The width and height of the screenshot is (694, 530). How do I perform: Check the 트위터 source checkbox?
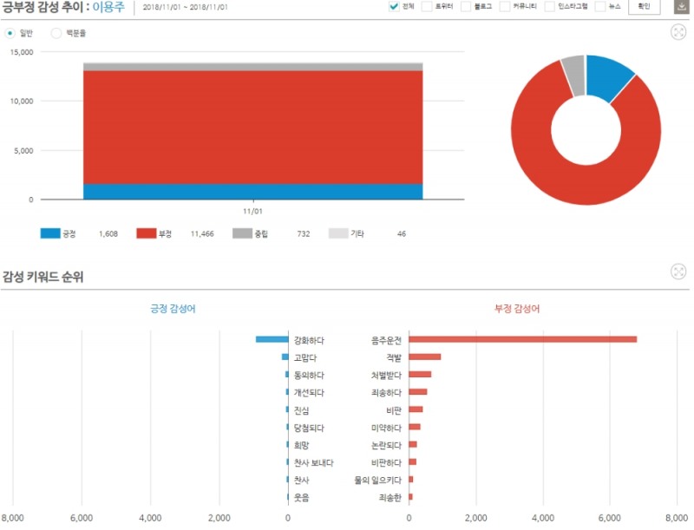429,7
